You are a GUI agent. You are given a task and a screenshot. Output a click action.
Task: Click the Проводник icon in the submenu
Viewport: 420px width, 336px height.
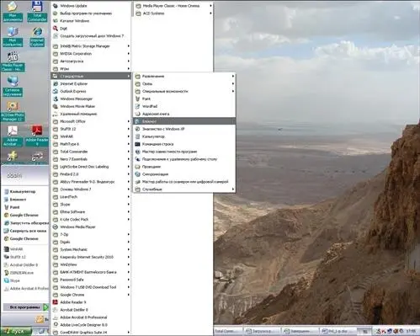[137, 167]
